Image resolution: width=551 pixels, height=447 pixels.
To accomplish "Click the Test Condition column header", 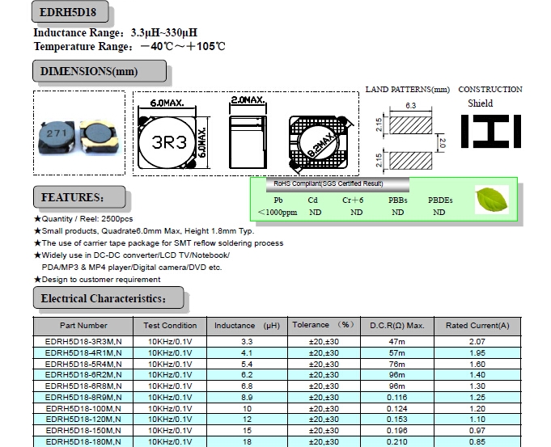I will tap(170, 325).
